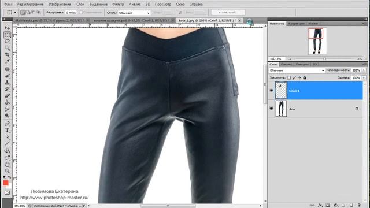The image size is (370, 208).
Task: Select the Clone Stamp tool
Action: pos(7,83)
